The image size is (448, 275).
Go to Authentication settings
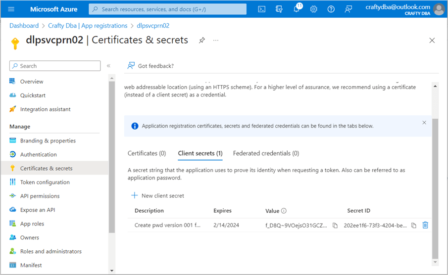coord(38,154)
